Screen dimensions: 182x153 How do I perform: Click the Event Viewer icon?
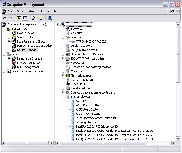[x=14, y=33]
